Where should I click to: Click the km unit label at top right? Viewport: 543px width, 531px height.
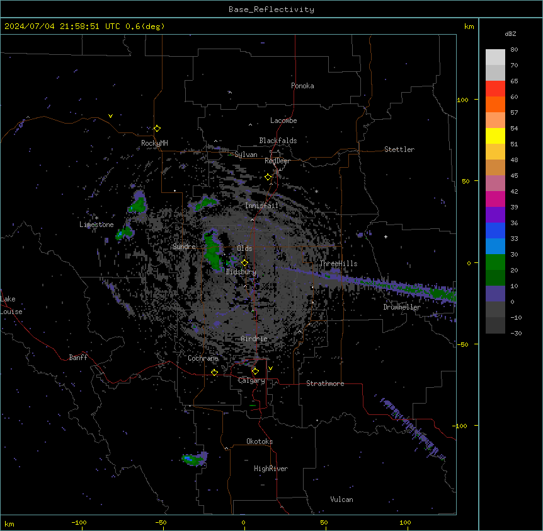click(x=469, y=26)
